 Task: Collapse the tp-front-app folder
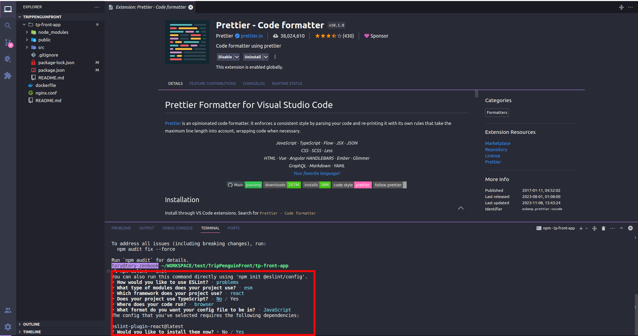(x=24, y=24)
